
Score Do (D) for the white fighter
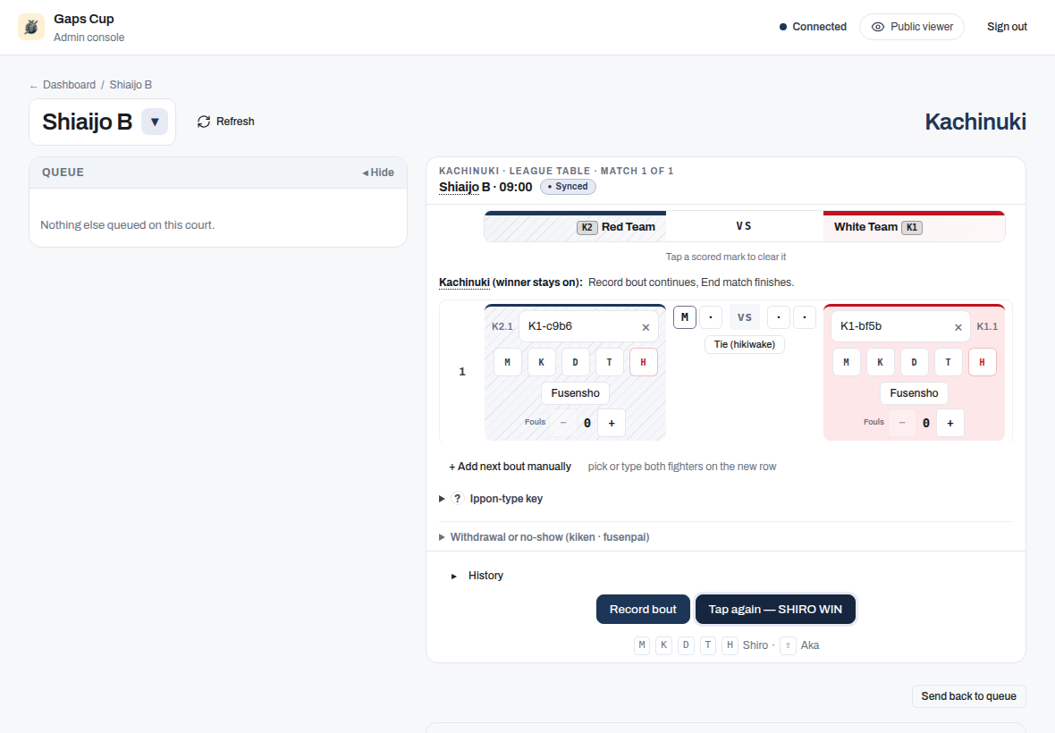click(x=915, y=362)
